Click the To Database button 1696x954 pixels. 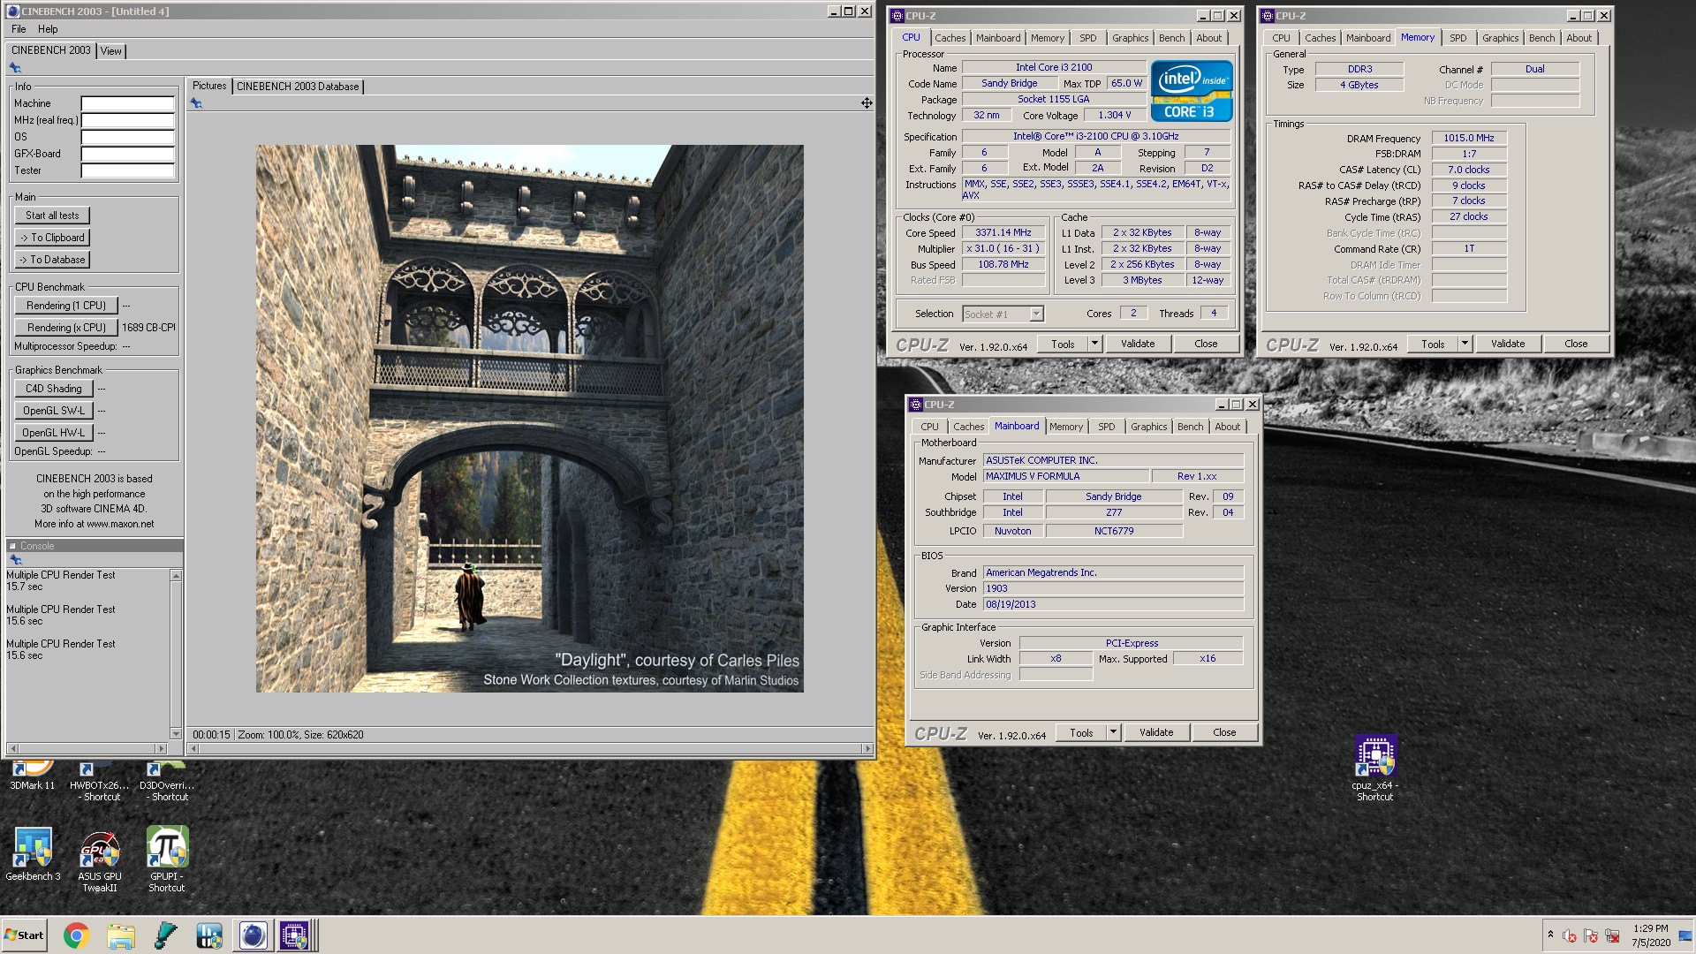point(52,260)
